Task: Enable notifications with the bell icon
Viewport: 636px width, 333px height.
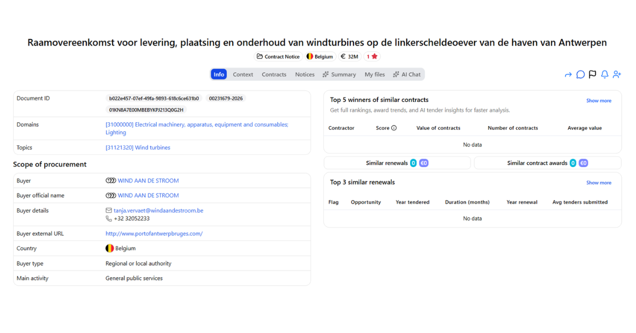Action: click(x=605, y=75)
